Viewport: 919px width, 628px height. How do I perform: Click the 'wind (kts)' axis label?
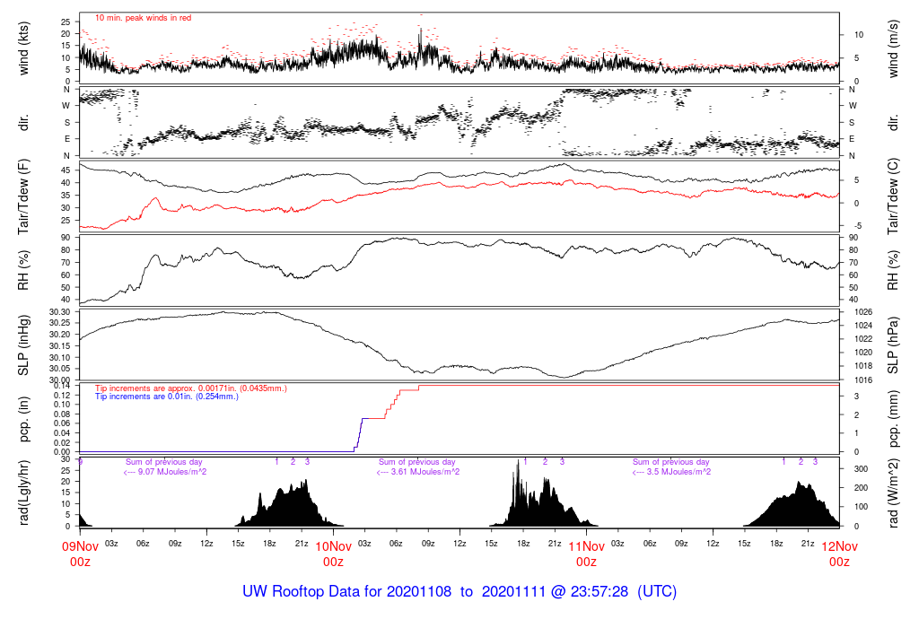point(24,48)
